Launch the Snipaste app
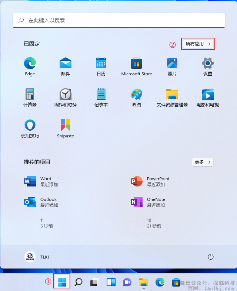 pos(66,129)
